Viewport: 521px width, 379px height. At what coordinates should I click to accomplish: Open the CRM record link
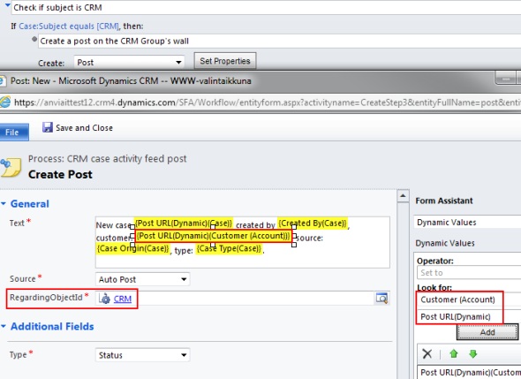pyautogui.click(x=122, y=299)
